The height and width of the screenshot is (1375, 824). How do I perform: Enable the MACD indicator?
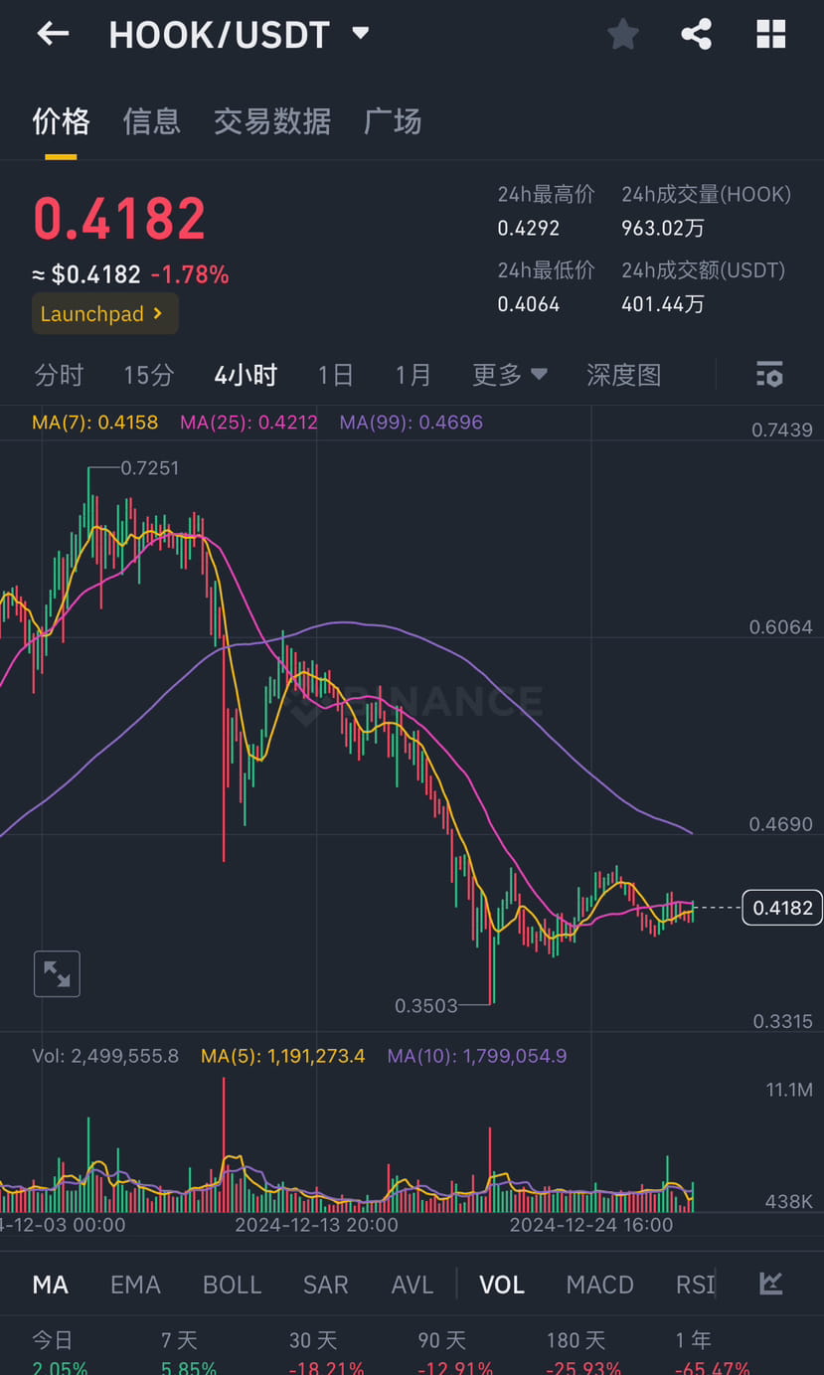[599, 1284]
